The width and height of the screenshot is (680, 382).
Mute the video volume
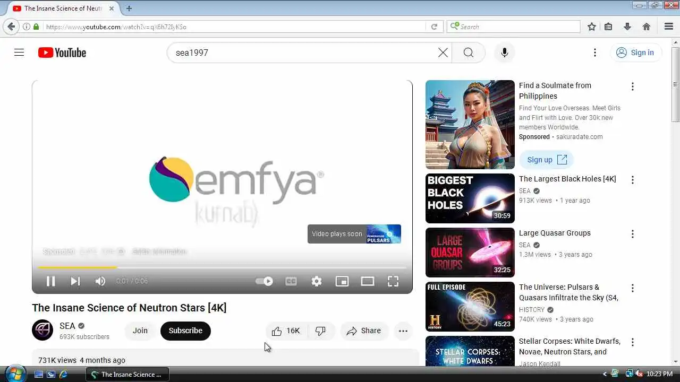click(100, 281)
